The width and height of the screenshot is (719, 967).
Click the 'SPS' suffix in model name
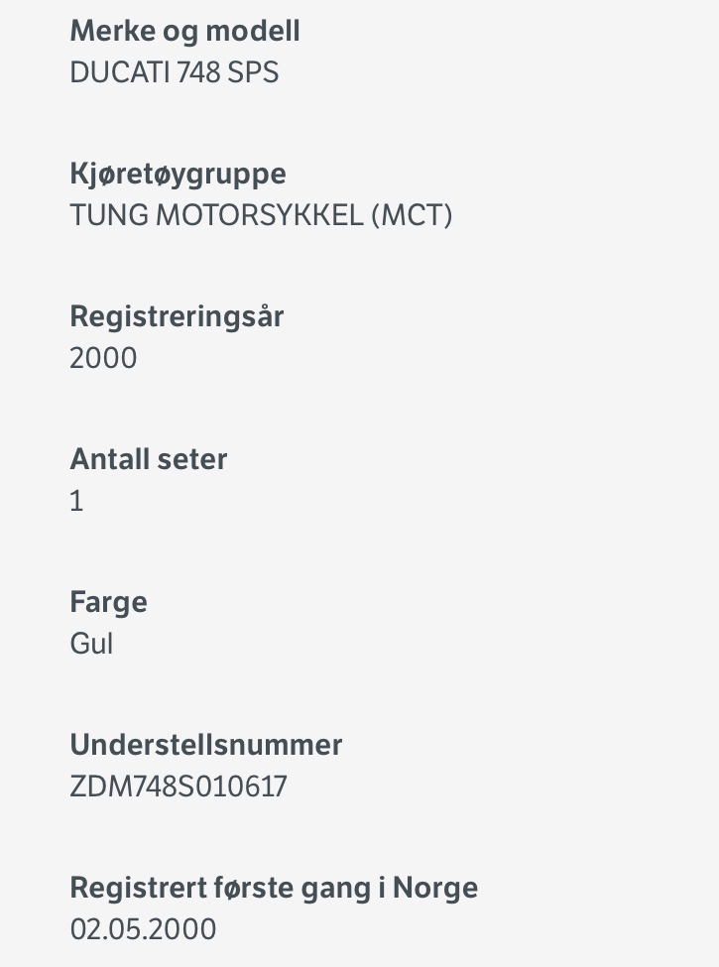(x=254, y=72)
